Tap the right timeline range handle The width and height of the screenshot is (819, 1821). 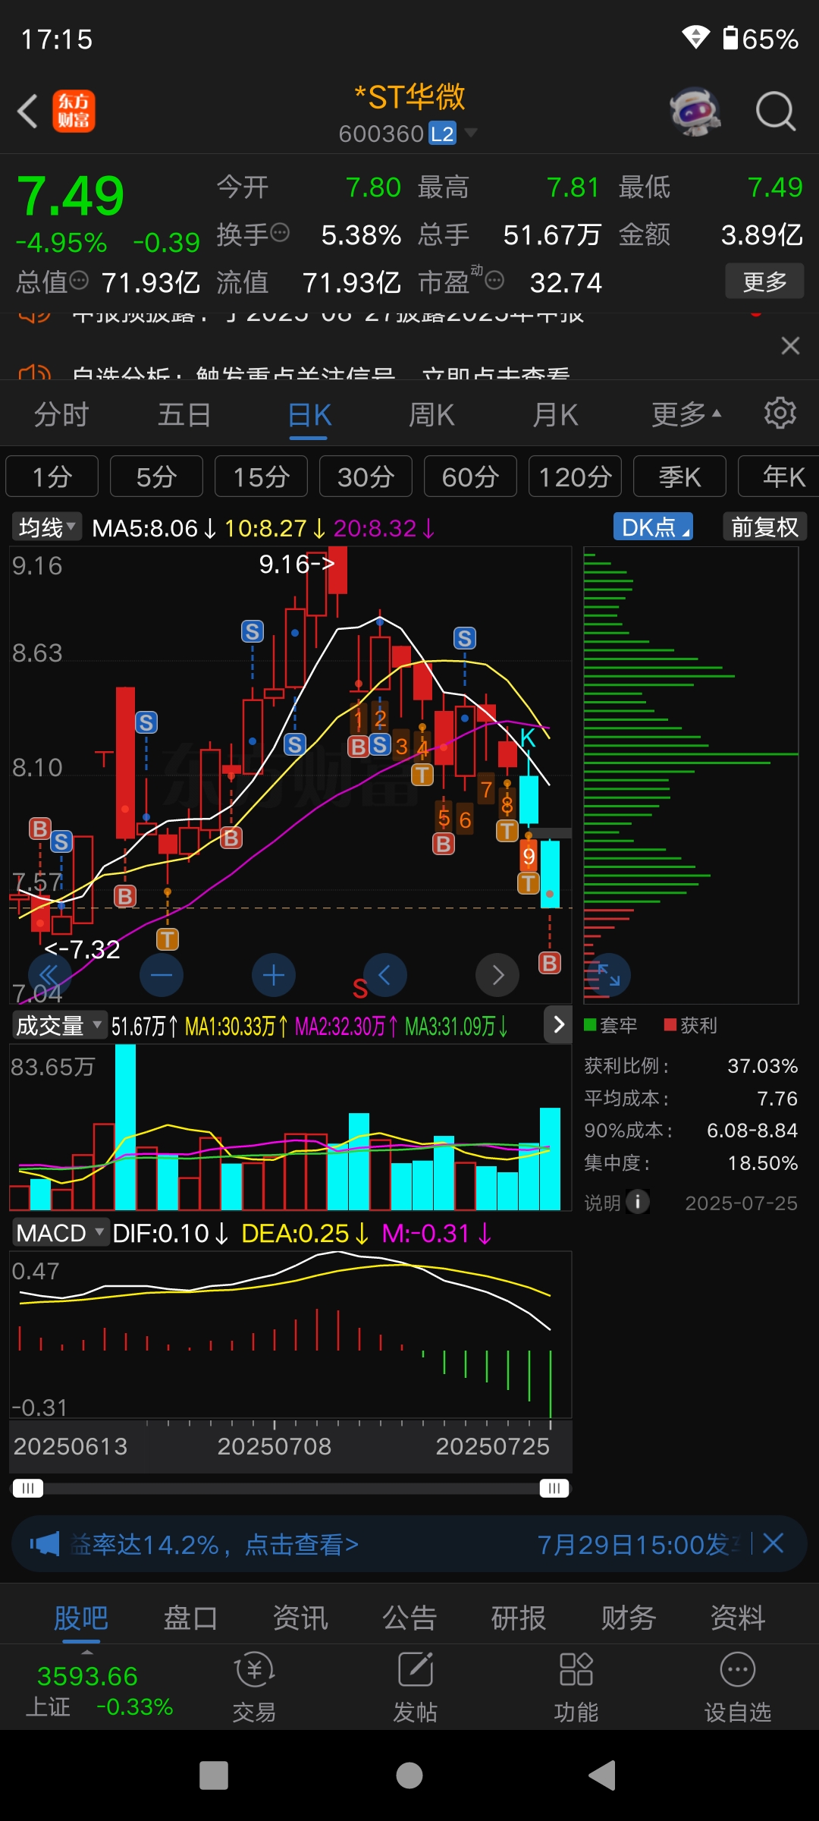554,1488
